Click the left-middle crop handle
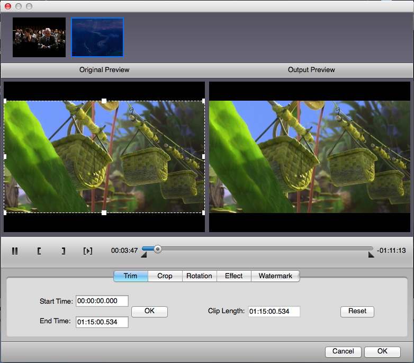 pos(5,157)
